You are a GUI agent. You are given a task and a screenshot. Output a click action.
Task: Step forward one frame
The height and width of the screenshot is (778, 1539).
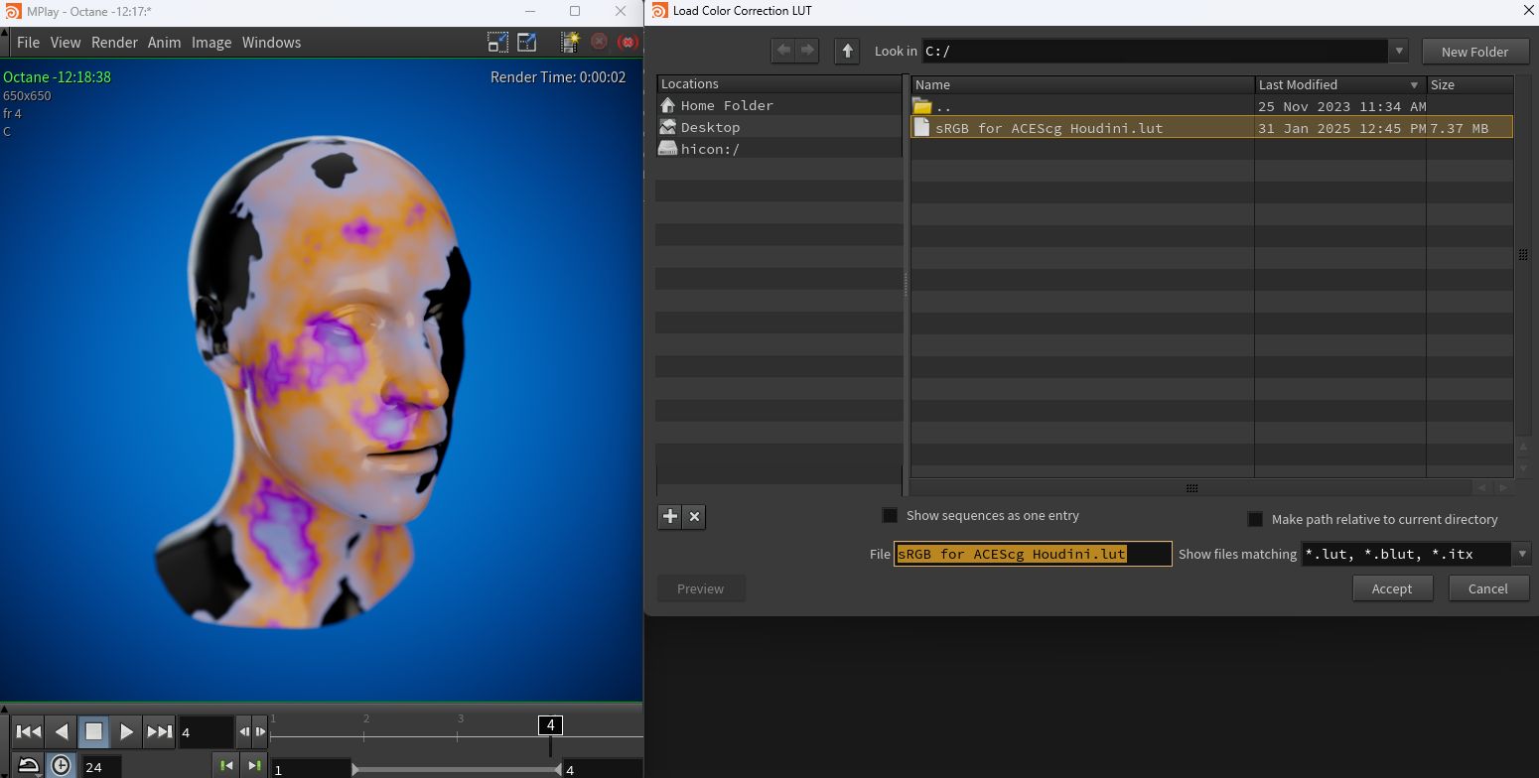point(260,732)
